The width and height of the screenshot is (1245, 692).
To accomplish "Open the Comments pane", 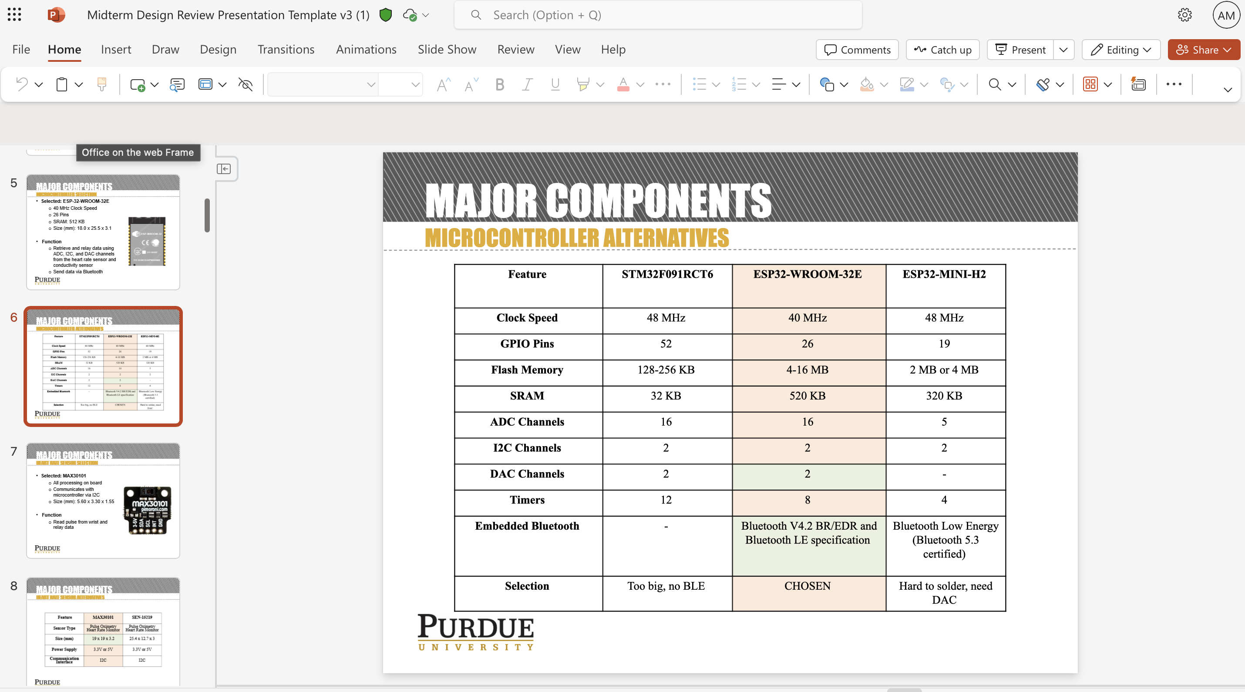I will click(x=856, y=49).
